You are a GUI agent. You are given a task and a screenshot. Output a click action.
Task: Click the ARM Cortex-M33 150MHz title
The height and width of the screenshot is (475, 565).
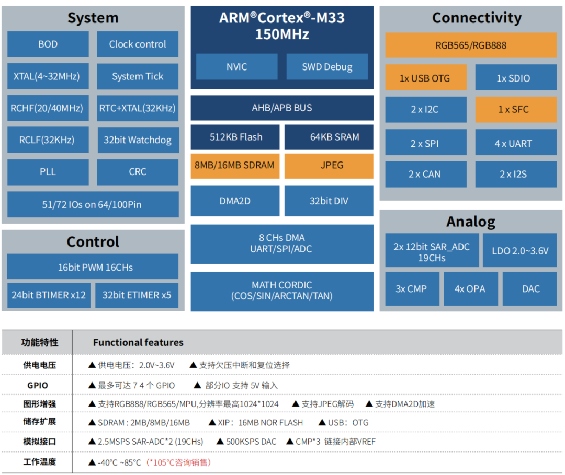pyautogui.click(x=282, y=26)
